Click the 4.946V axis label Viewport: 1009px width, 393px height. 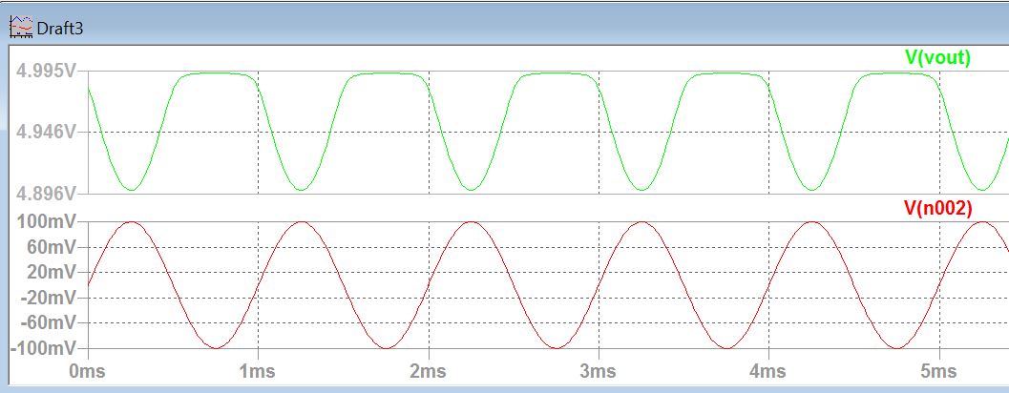(x=47, y=133)
